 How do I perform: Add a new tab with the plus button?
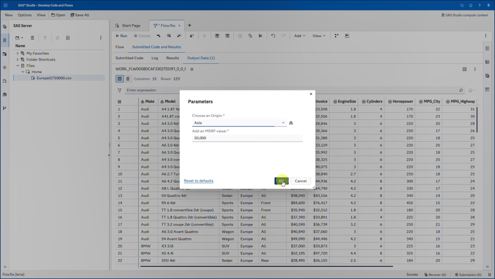tap(189, 25)
